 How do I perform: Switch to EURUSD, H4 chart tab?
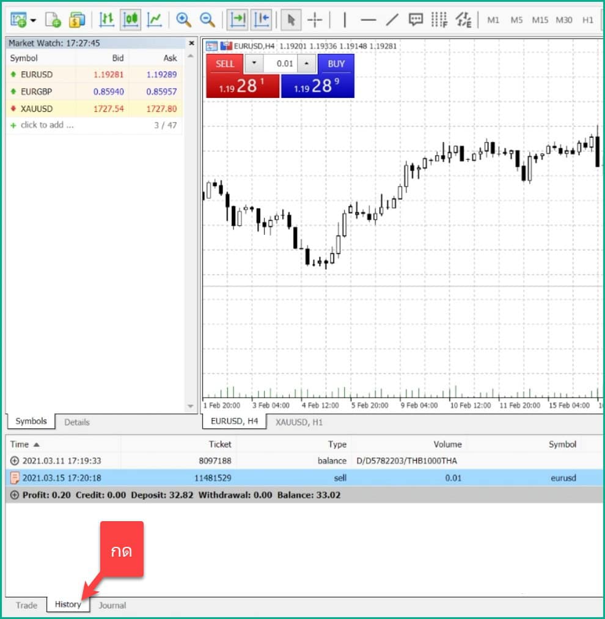(234, 421)
